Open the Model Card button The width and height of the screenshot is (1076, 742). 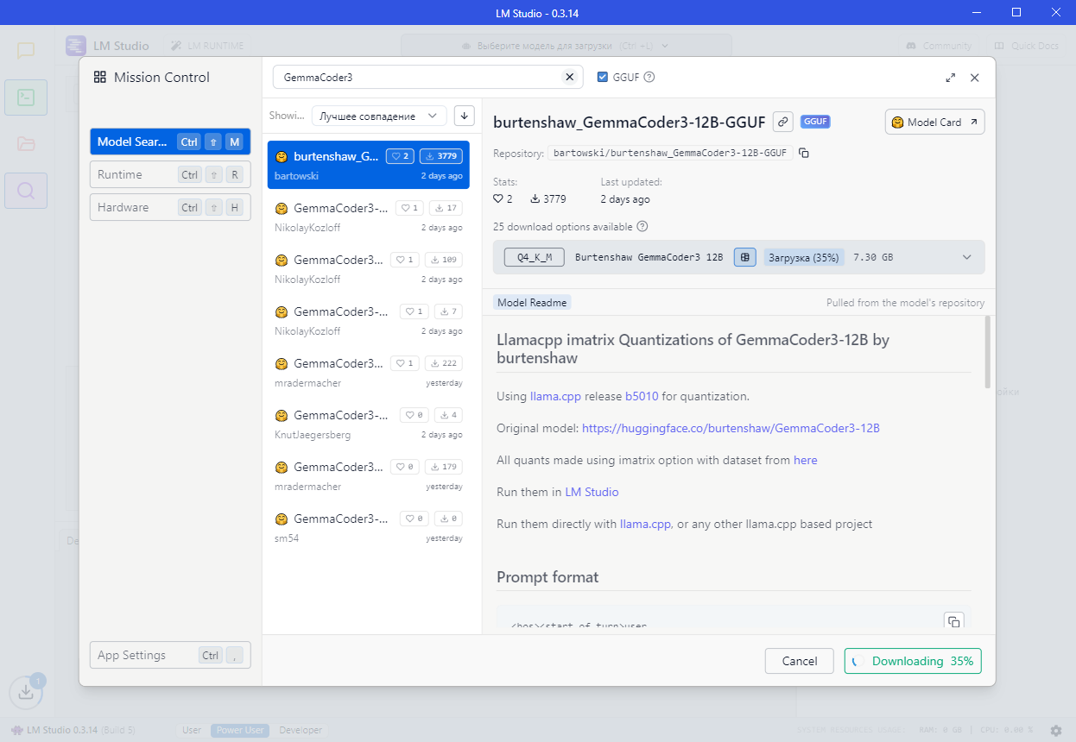935,123
